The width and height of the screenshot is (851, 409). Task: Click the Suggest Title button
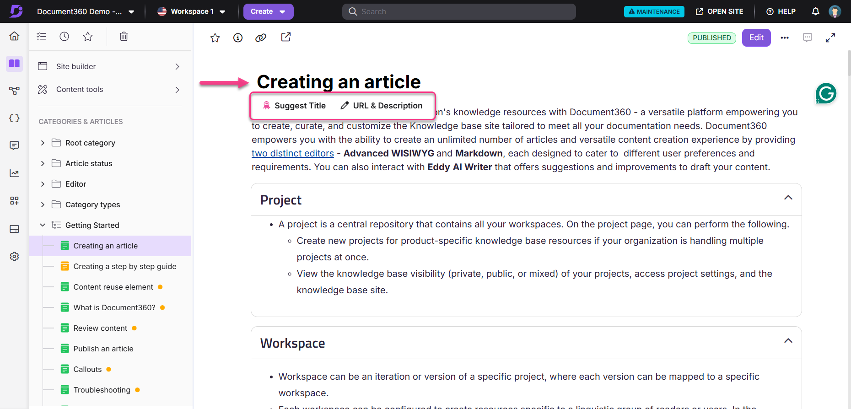point(294,106)
